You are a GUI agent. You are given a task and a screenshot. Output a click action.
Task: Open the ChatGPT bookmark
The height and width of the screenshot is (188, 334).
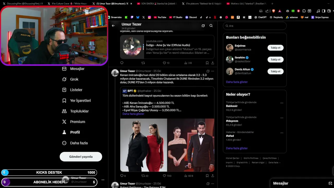(260, 17)
